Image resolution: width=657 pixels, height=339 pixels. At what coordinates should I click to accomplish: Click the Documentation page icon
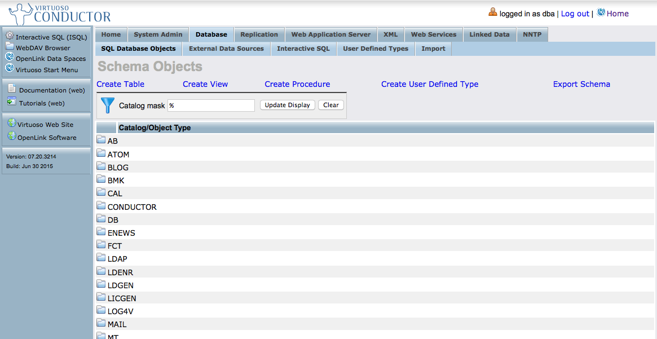12,89
